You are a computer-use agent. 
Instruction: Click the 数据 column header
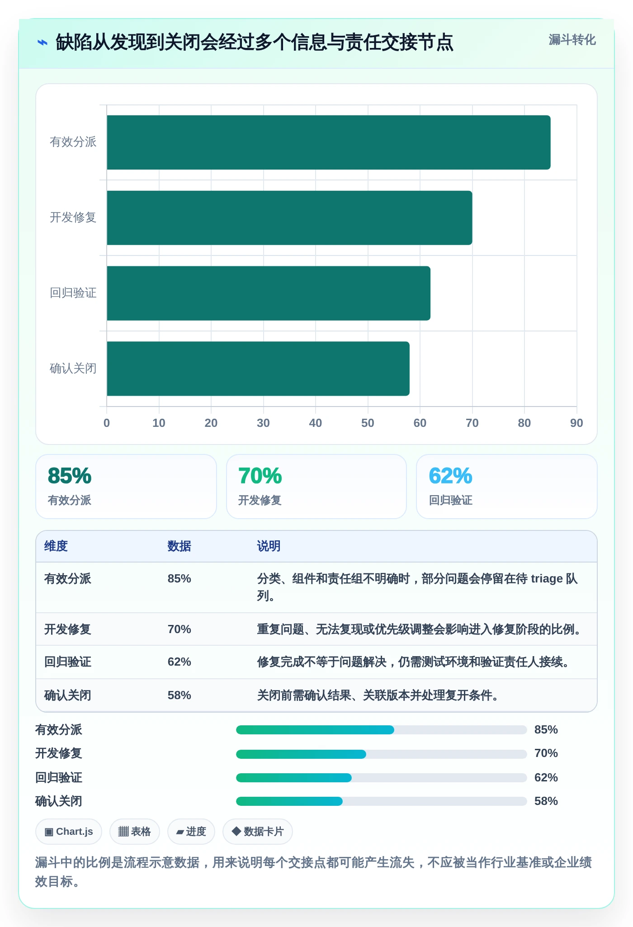(179, 546)
